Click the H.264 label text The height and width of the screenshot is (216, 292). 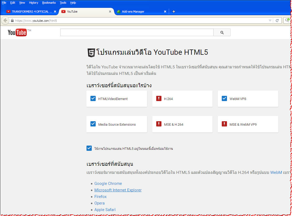coord(168,99)
